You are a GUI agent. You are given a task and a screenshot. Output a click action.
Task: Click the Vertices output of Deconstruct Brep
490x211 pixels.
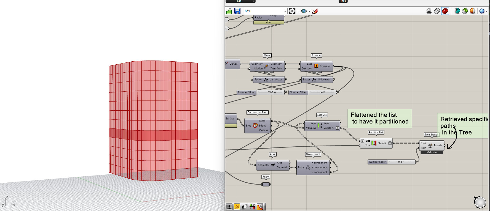coord(263,130)
